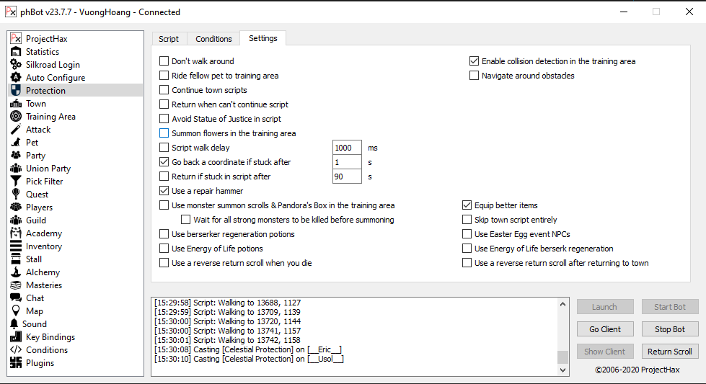Uncheck Use a repair hammer
The image size is (706, 384).
tap(164, 191)
